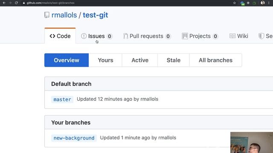The image size is (273, 153).
Task: Show the Yours branches filter
Action: 105,60
